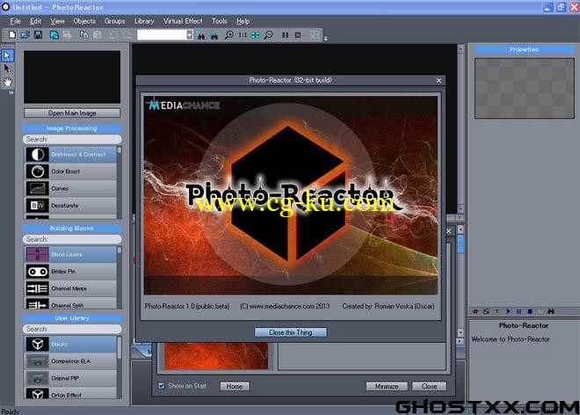Image resolution: width=580 pixels, height=415 pixels.
Task: Select the Hand pan tool
Action: pos(7,82)
